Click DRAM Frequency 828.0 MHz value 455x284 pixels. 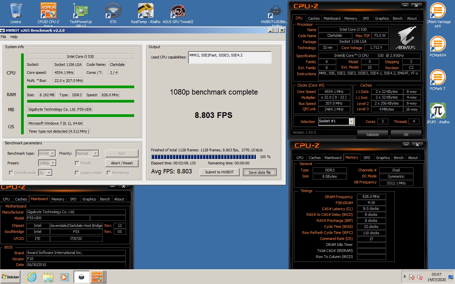[371, 197]
